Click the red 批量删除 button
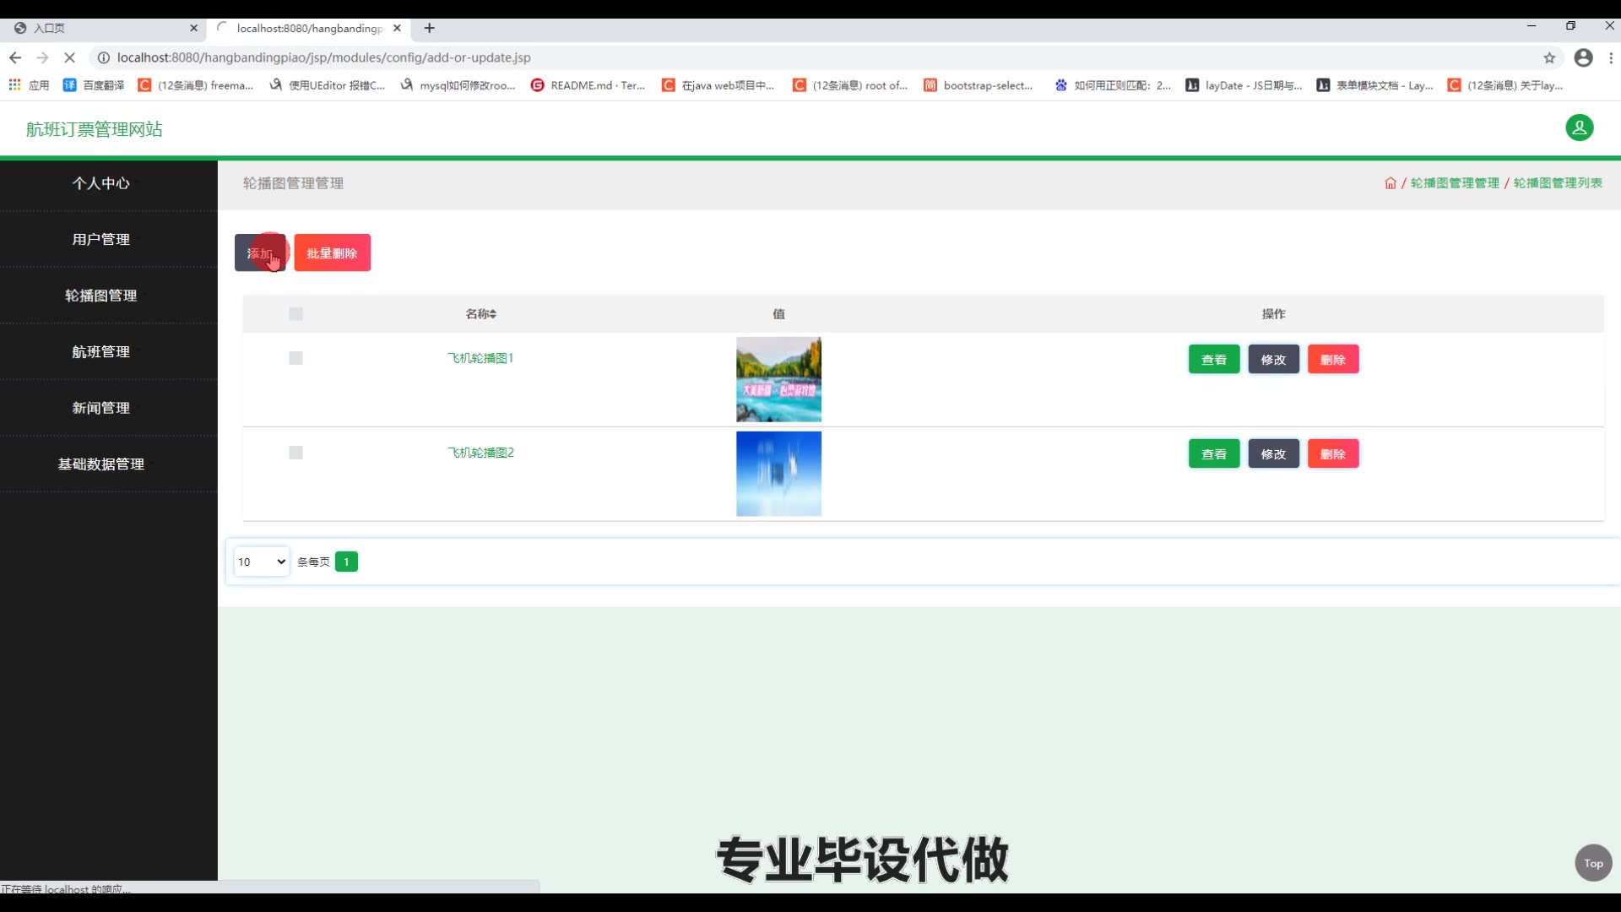The image size is (1621, 912). 332,252
